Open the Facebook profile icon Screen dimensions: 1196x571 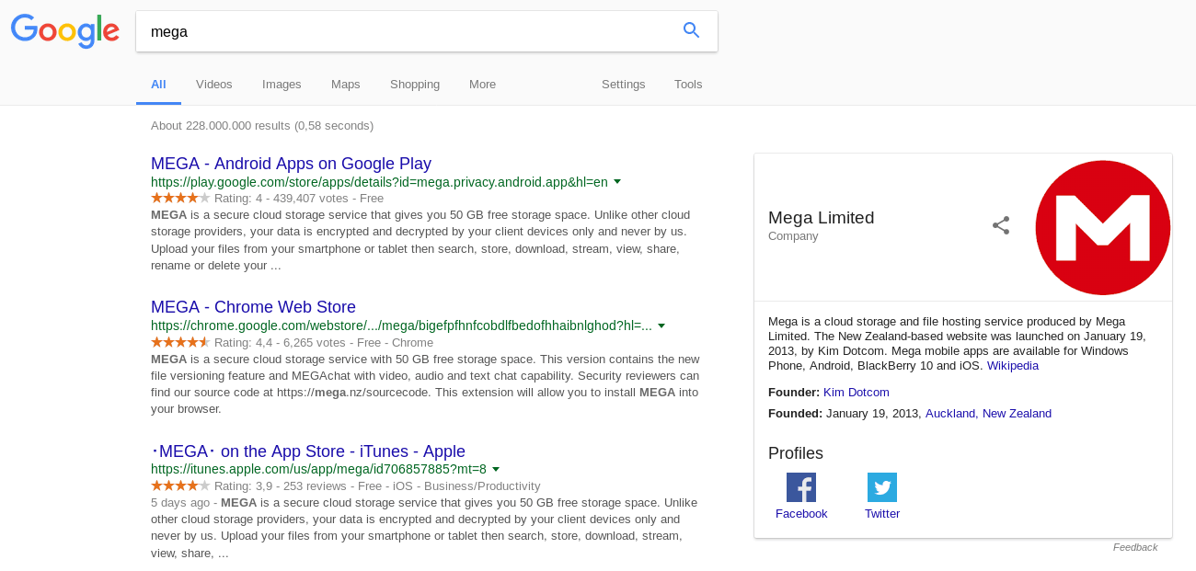pyautogui.click(x=801, y=487)
